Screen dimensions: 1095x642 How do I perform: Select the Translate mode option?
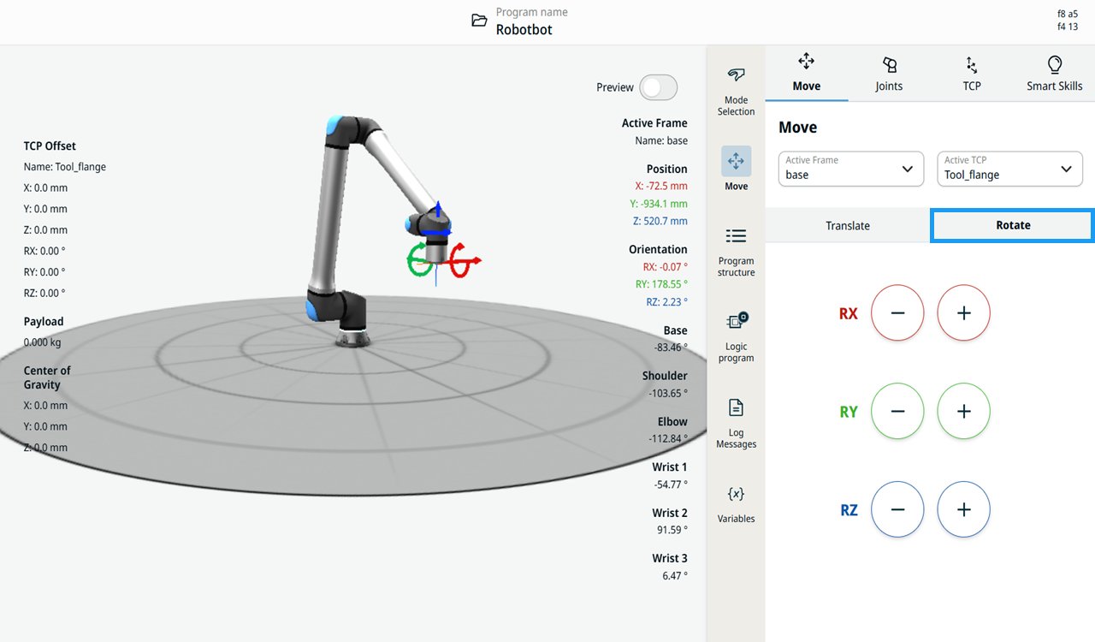pyautogui.click(x=848, y=226)
